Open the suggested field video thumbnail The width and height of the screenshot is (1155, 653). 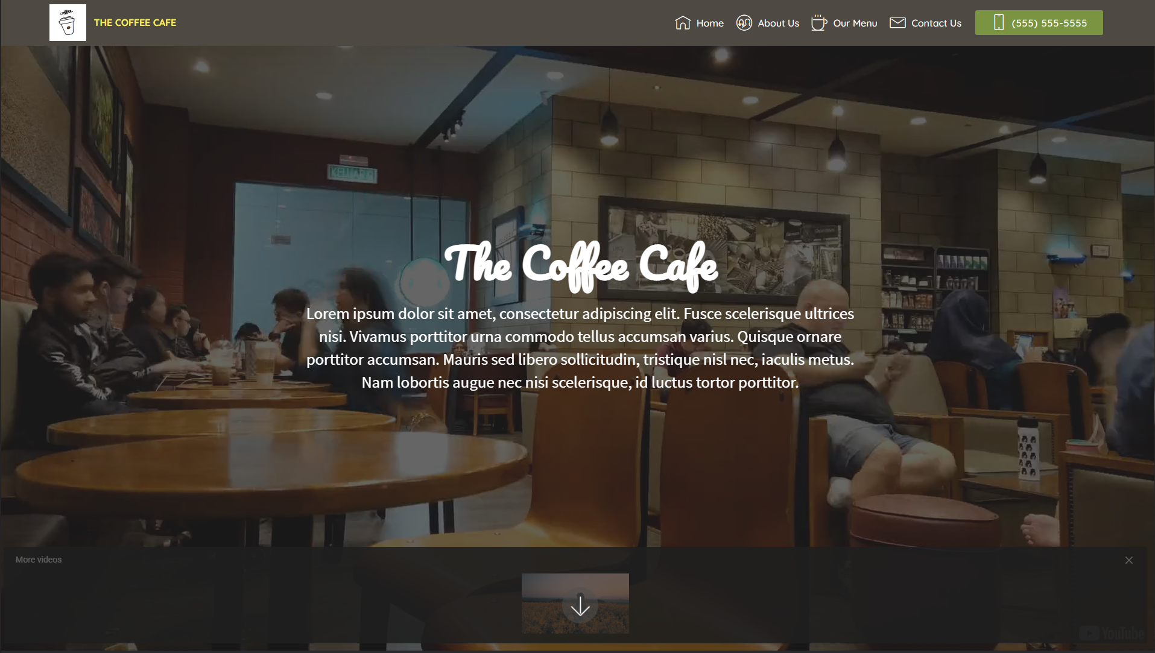(575, 603)
